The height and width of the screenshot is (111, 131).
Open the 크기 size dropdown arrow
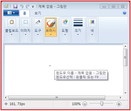click(x=78, y=34)
